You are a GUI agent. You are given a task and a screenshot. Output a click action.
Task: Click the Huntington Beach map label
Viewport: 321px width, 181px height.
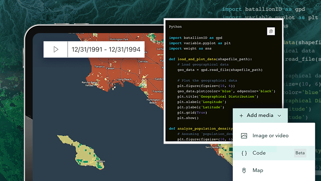[x=153, y=101]
